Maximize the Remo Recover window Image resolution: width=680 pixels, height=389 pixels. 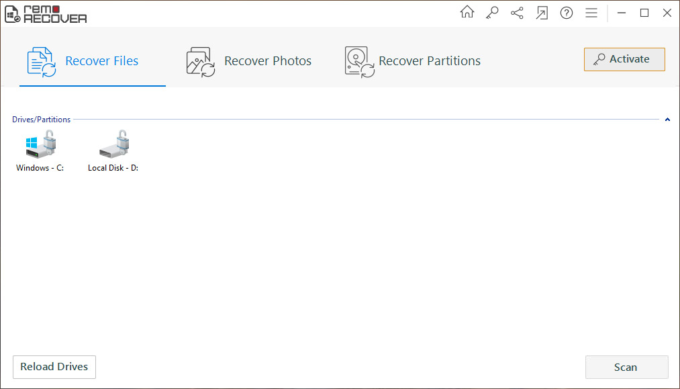click(x=644, y=13)
